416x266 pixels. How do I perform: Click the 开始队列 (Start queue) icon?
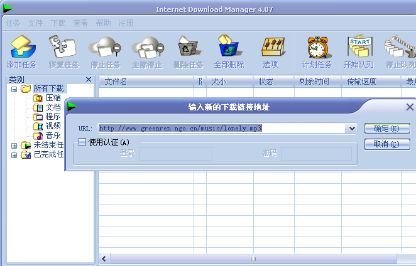[360, 46]
